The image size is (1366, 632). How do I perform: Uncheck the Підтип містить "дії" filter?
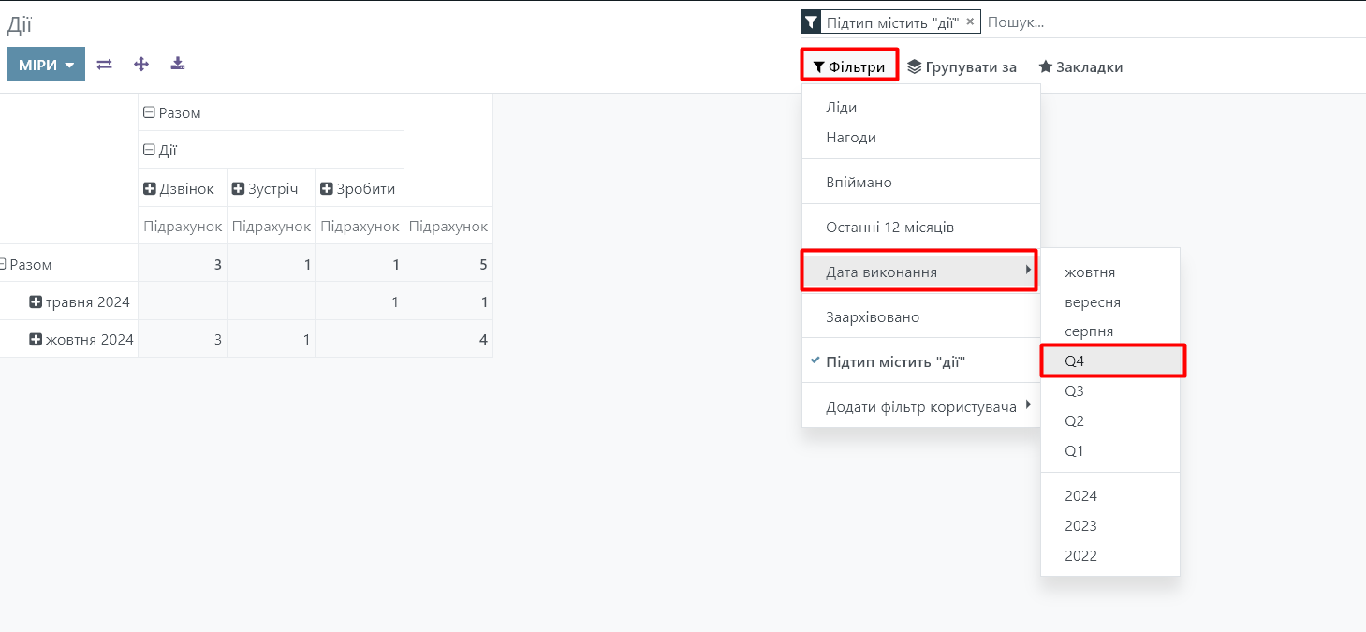pos(895,362)
